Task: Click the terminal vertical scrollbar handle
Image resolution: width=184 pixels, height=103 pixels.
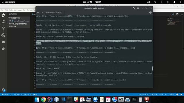Action: [x=152, y=69]
